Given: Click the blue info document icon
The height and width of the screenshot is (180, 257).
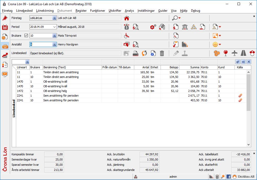Looking at the screenshot, I should click(153, 53).
